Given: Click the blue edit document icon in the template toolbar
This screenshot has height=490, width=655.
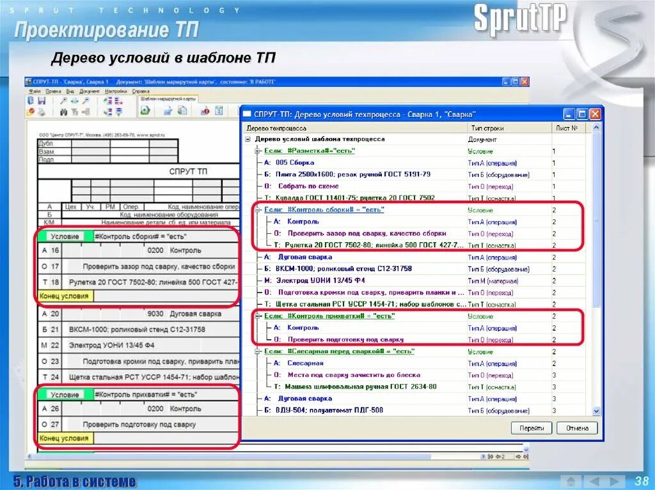Looking at the screenshot, I should (x=168, y=111).
